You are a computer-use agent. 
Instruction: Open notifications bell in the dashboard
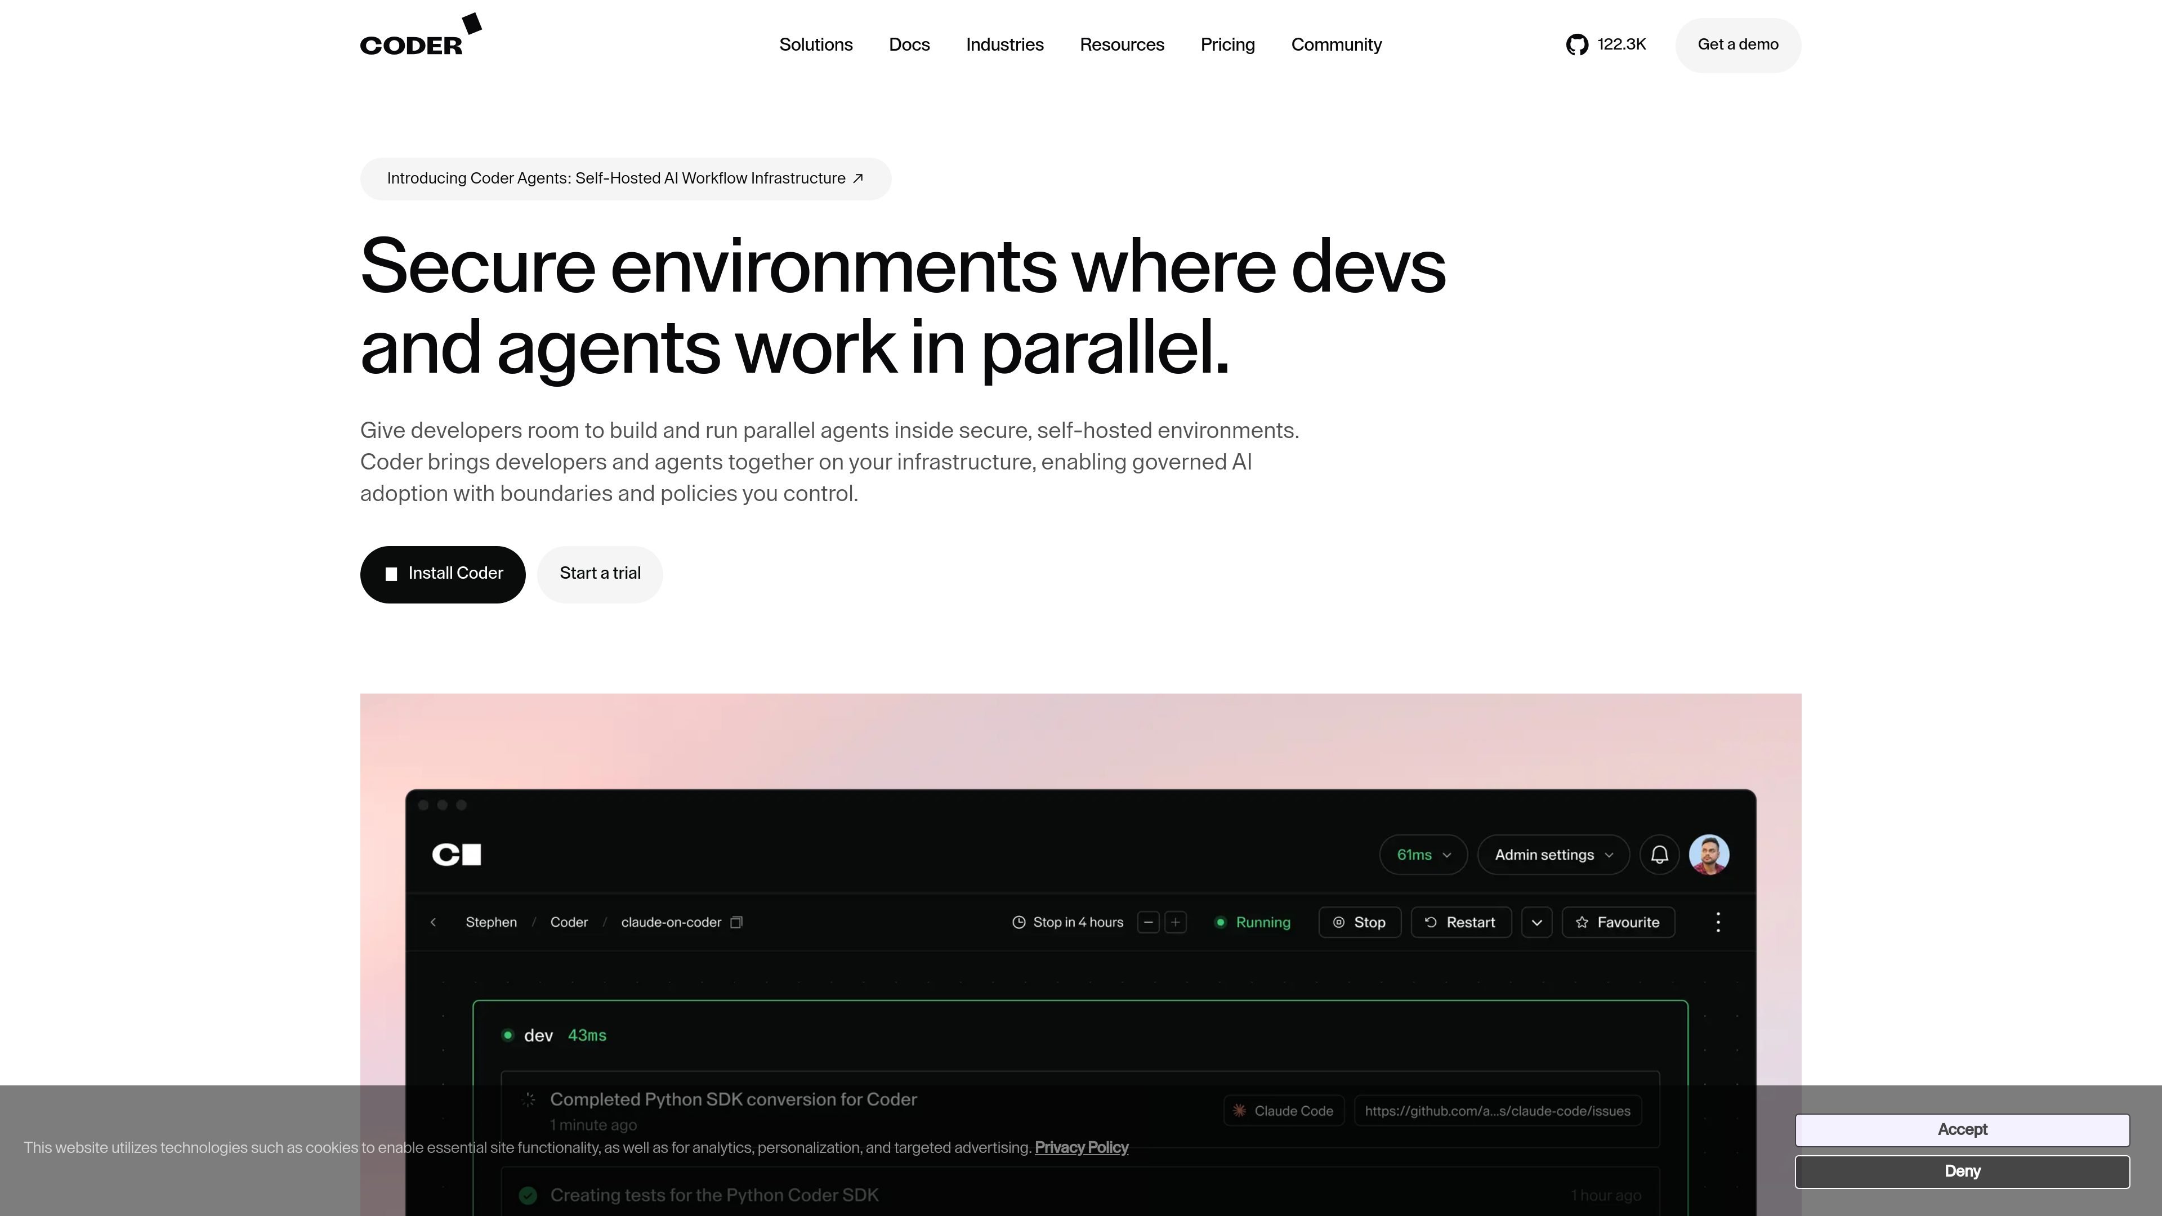1659,855
